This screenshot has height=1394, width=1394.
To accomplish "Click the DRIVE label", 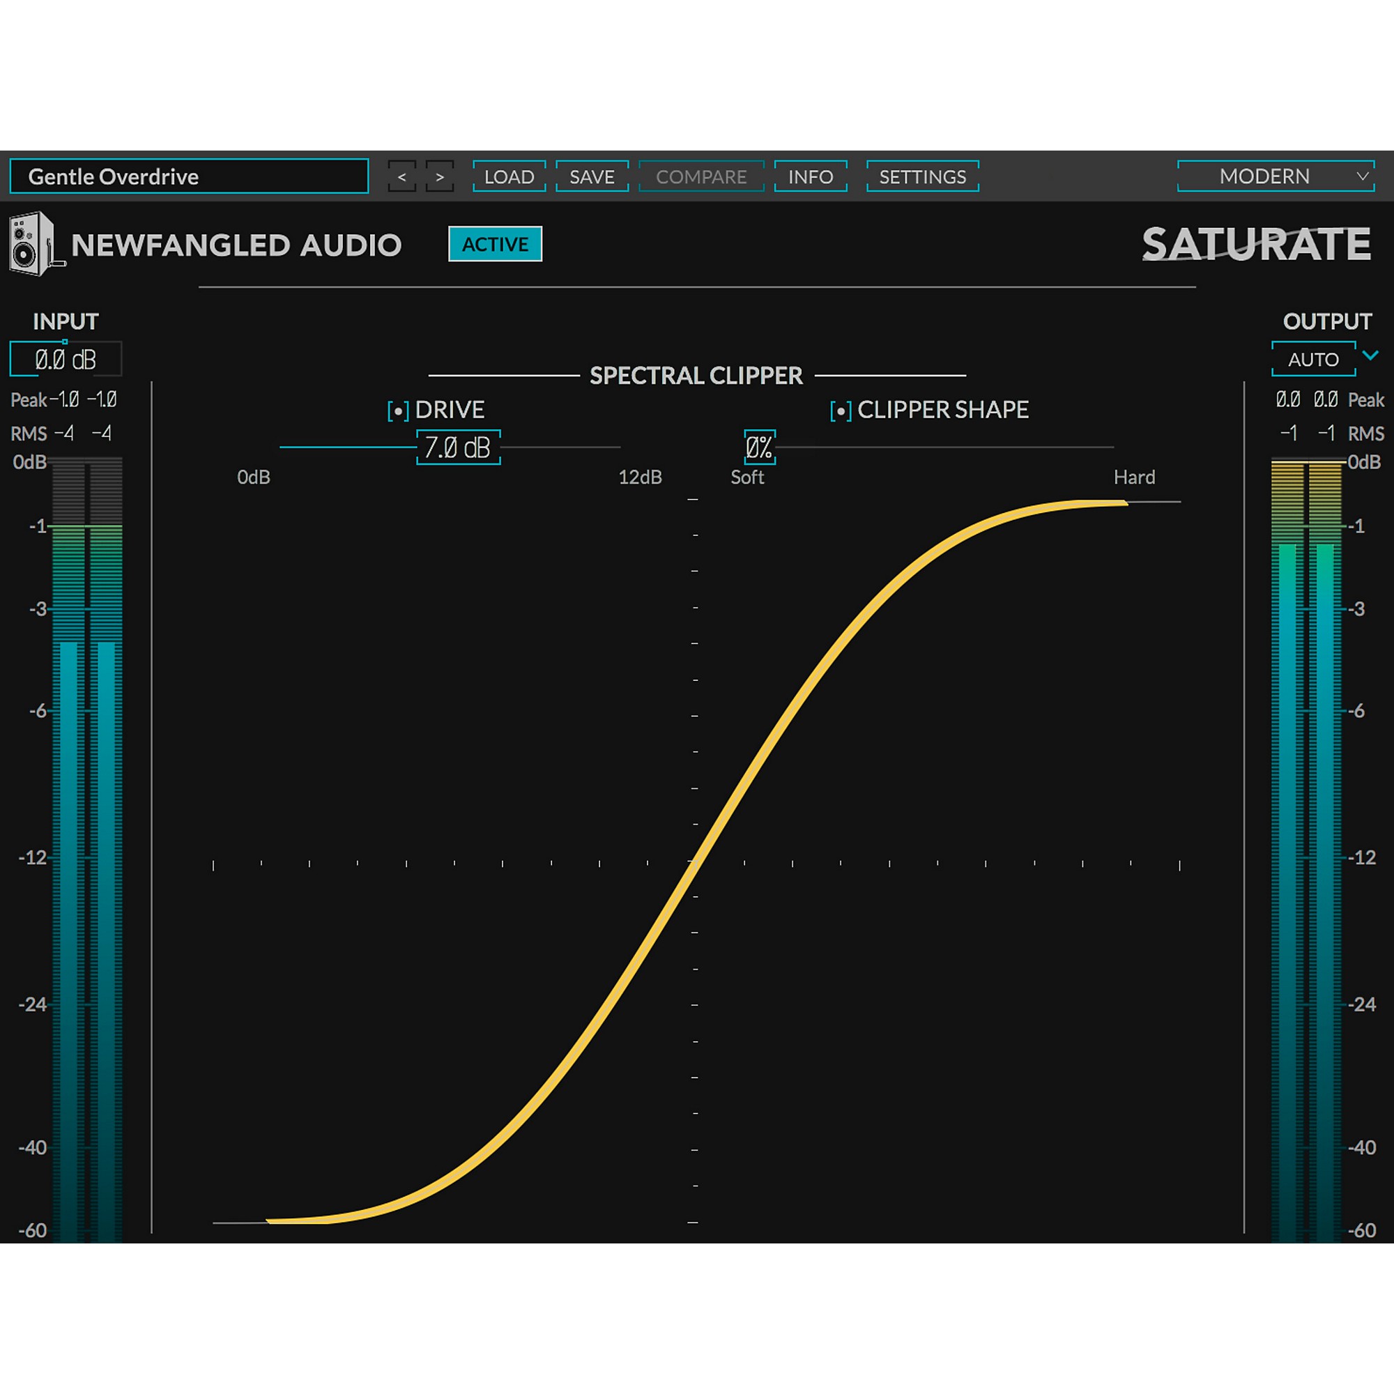I will click(x=450, y=410).
